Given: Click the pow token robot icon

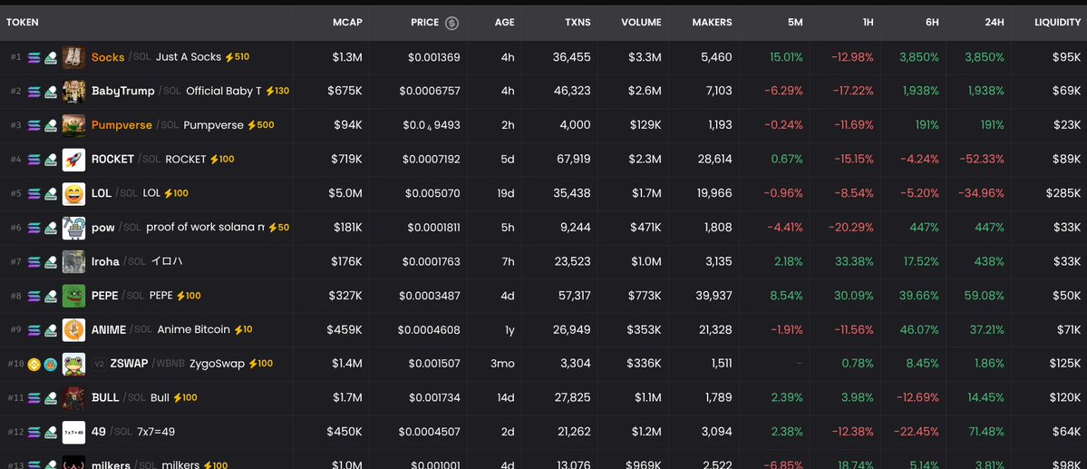Looking at the screenshot, I should click(x=73, y=228).
